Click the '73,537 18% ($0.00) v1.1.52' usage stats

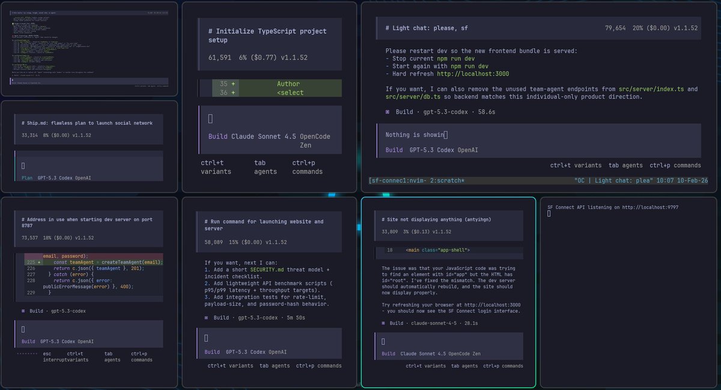pyautogui.click(x=58, y=238)
